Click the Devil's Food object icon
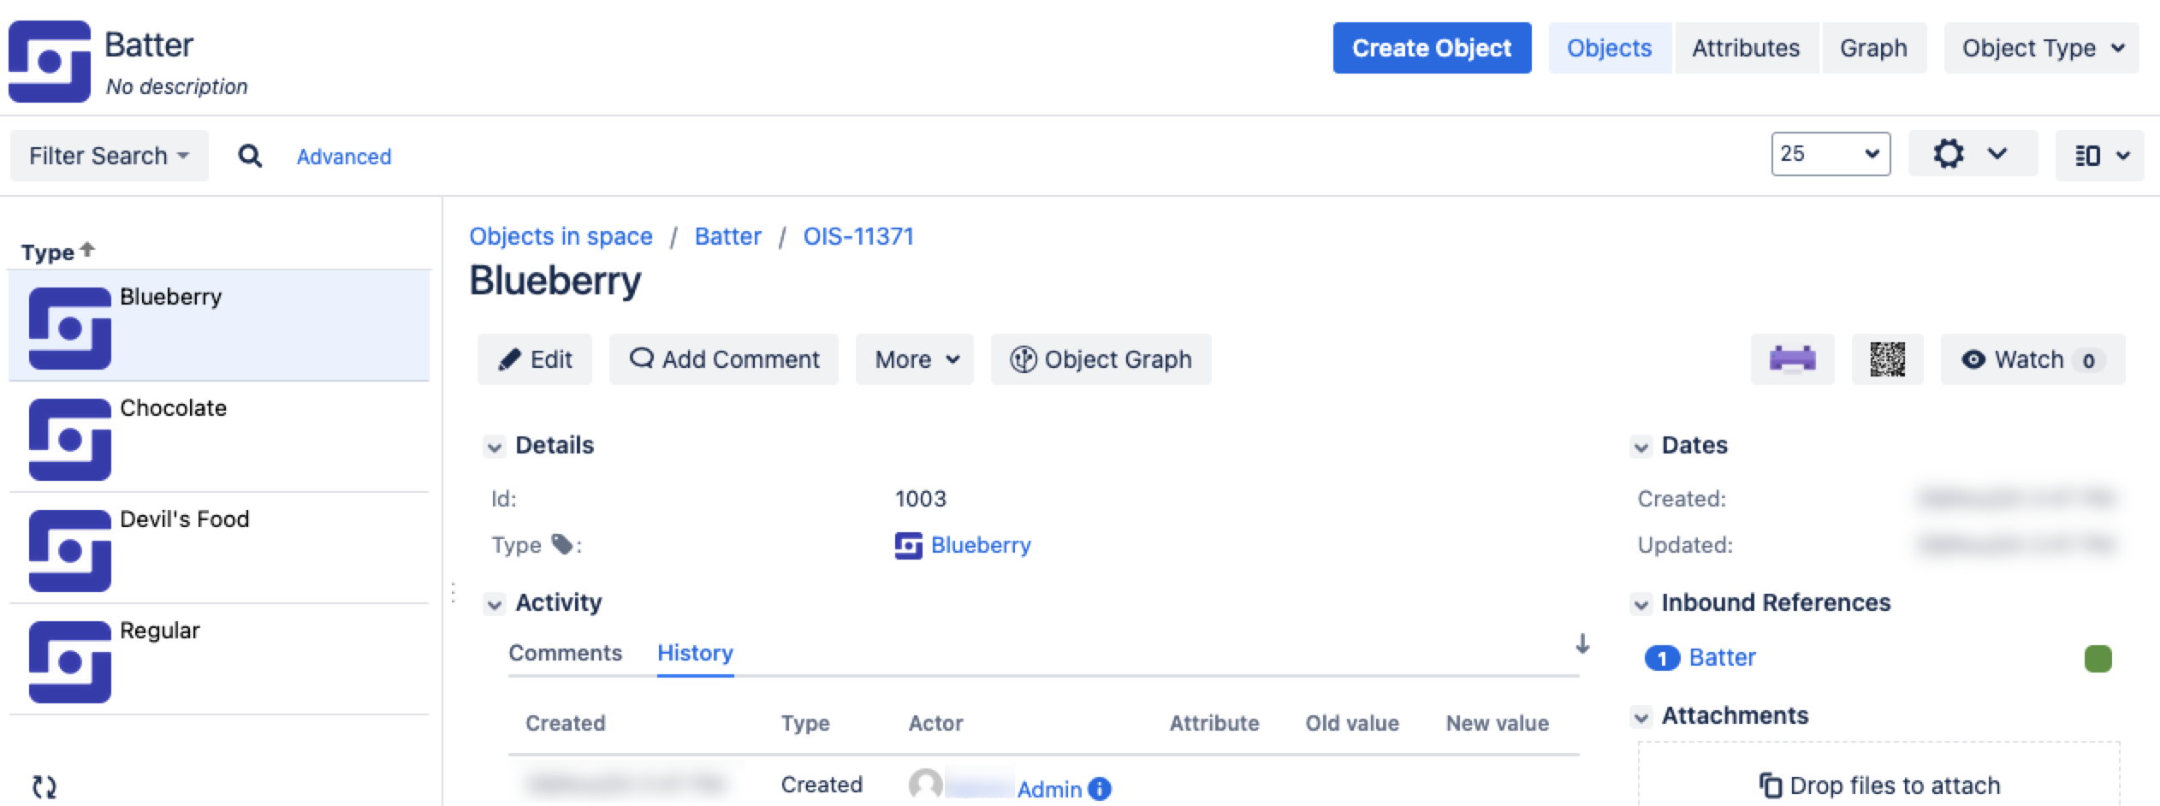 point(70,551)
